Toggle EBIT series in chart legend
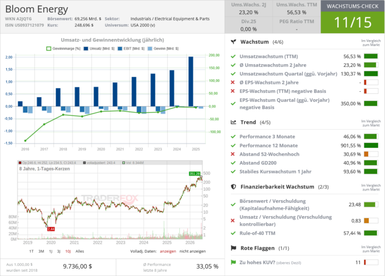Image resolution: width=385 pixels, height=276 pixels. point(131,49)
